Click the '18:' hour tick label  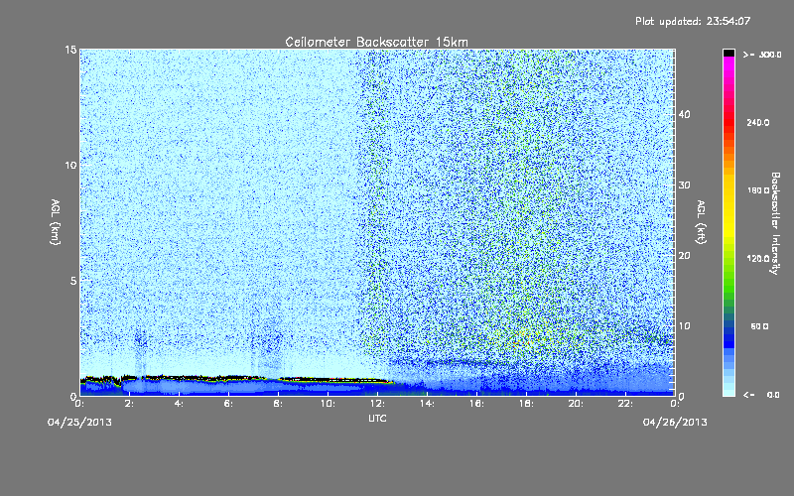pos(527,404)
